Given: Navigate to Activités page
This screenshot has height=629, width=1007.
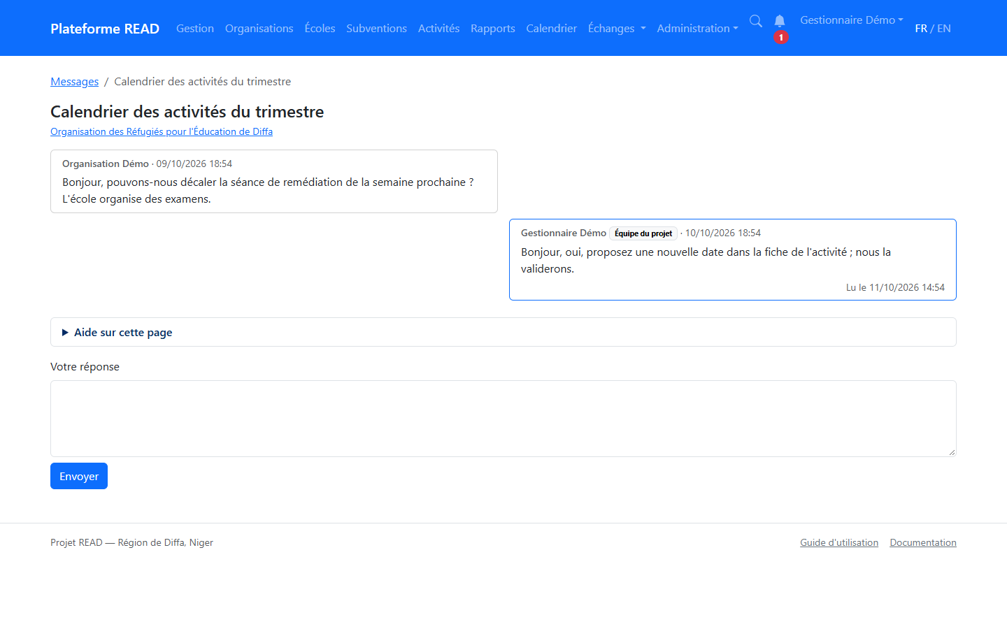Looking at the screenshot, I should coord(438,29).
